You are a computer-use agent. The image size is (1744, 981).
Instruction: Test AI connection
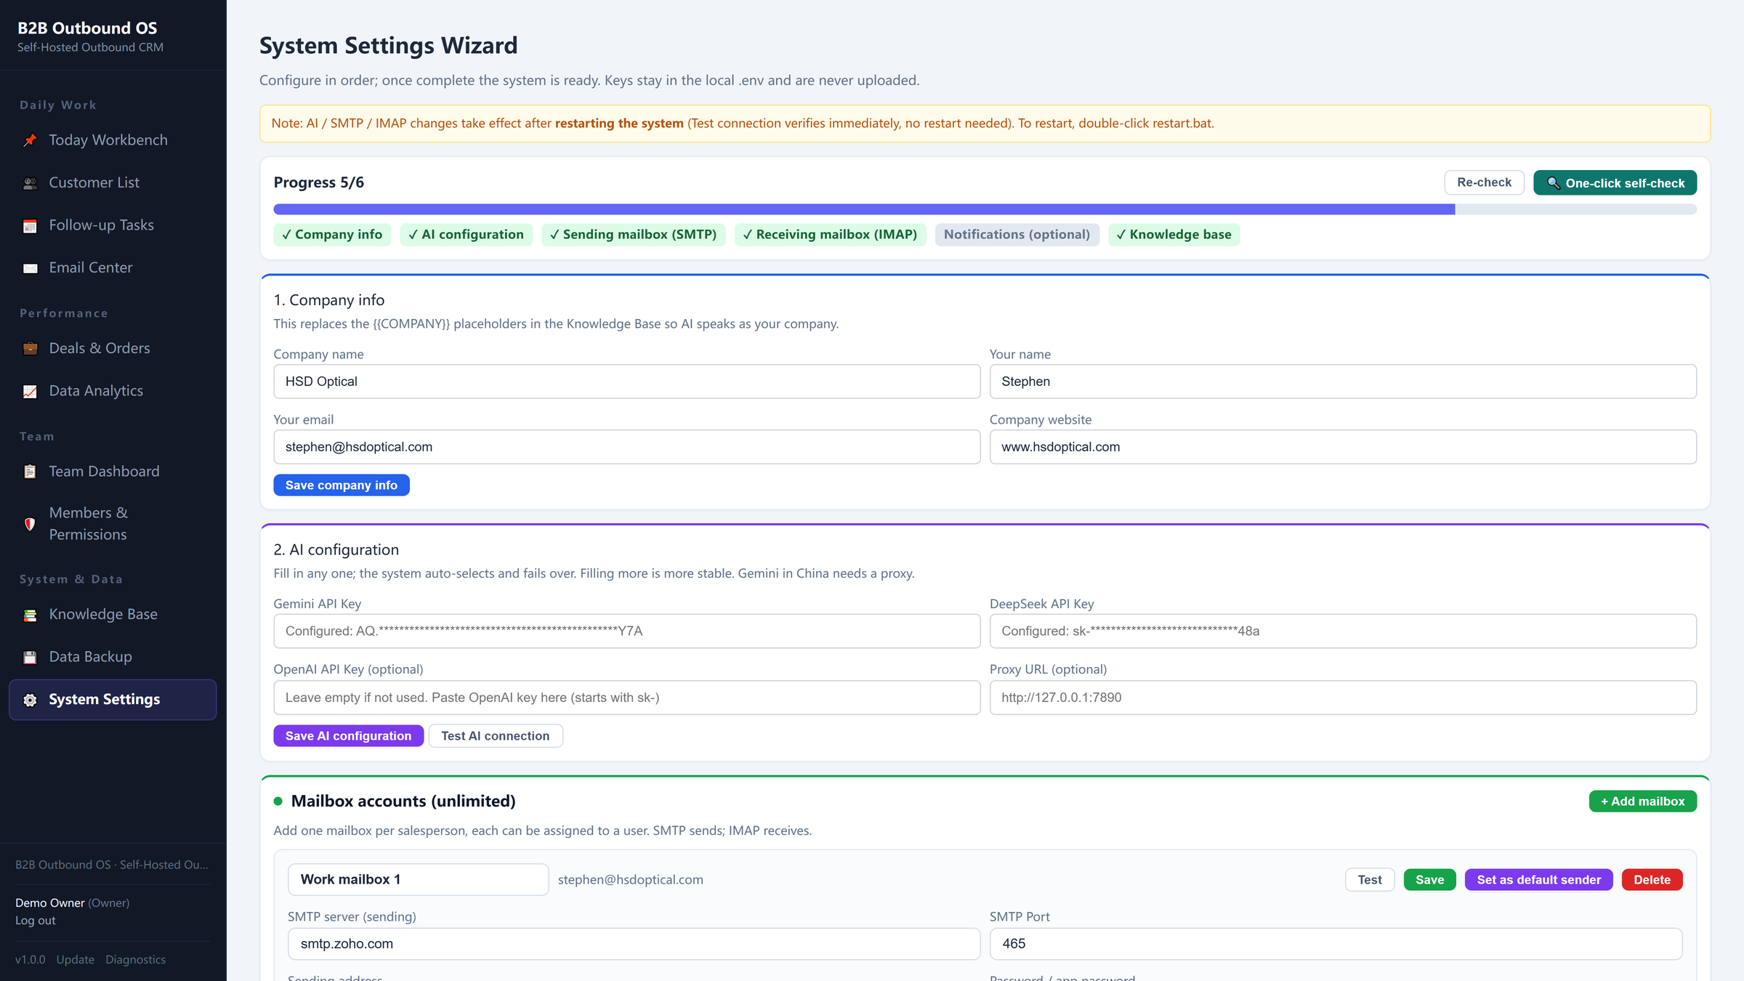[496, 736]
